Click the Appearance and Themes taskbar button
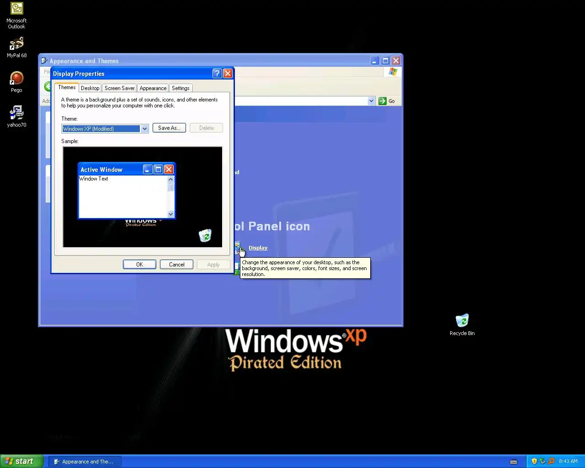Image resolution: width=585 pixels, height=468 pixels. coord(85,462)
